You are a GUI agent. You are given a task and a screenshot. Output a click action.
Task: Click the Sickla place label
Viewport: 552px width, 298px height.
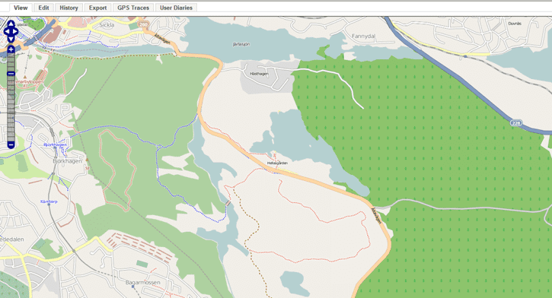[x=107, y=25]
